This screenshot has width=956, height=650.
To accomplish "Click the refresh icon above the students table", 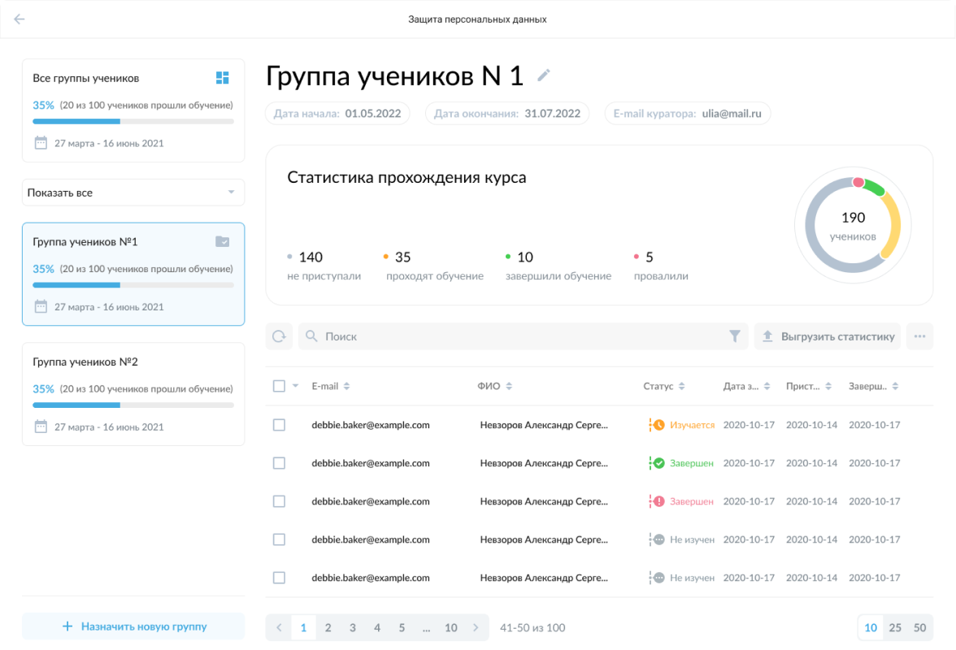I will click(x=279, y=336).
